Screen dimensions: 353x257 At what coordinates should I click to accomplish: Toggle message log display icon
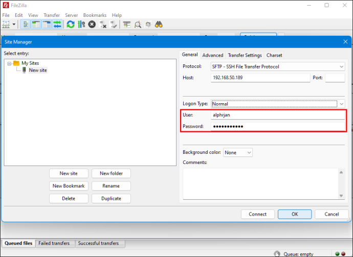point(25,25)
